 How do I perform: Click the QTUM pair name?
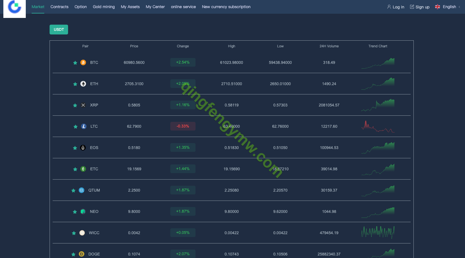tap(94, 190)
